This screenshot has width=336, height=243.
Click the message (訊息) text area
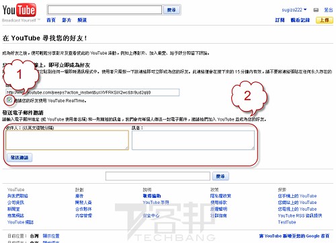pos(193,140)
